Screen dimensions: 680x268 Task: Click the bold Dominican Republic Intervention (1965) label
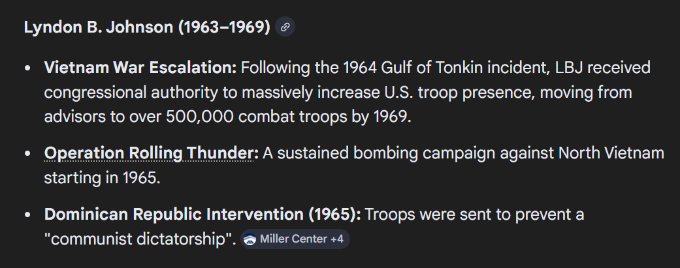click(x=202, y=215)
